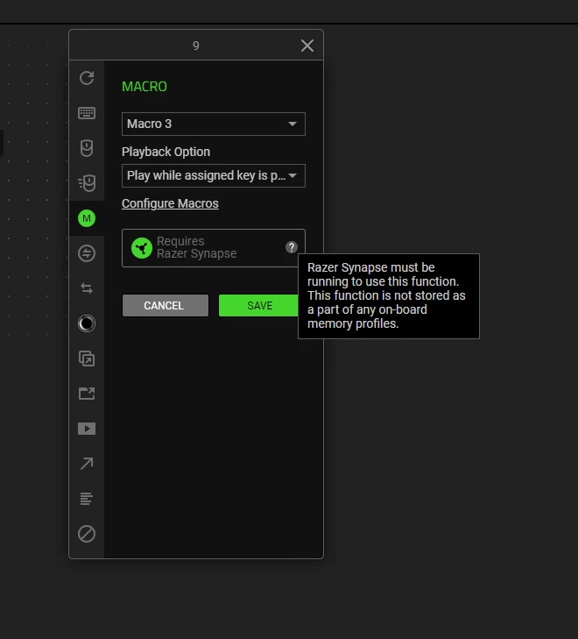
Task: Click the green Macro M icon
Action: [x=87, y=218]
